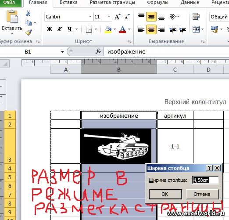Viewport: 229px width, 220px height.
Task: Expand the Name Box dropdown arrow
Action: tap(62, 52)
